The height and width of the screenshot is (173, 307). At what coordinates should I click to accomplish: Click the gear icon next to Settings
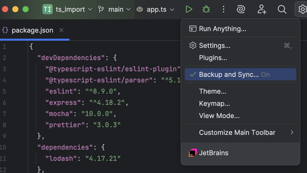pos(193,46)
